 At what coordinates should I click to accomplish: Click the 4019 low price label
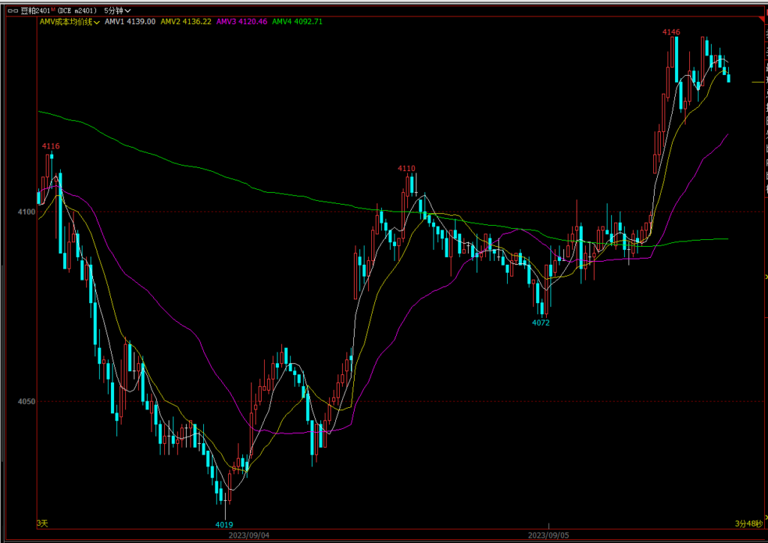point(224,524)
